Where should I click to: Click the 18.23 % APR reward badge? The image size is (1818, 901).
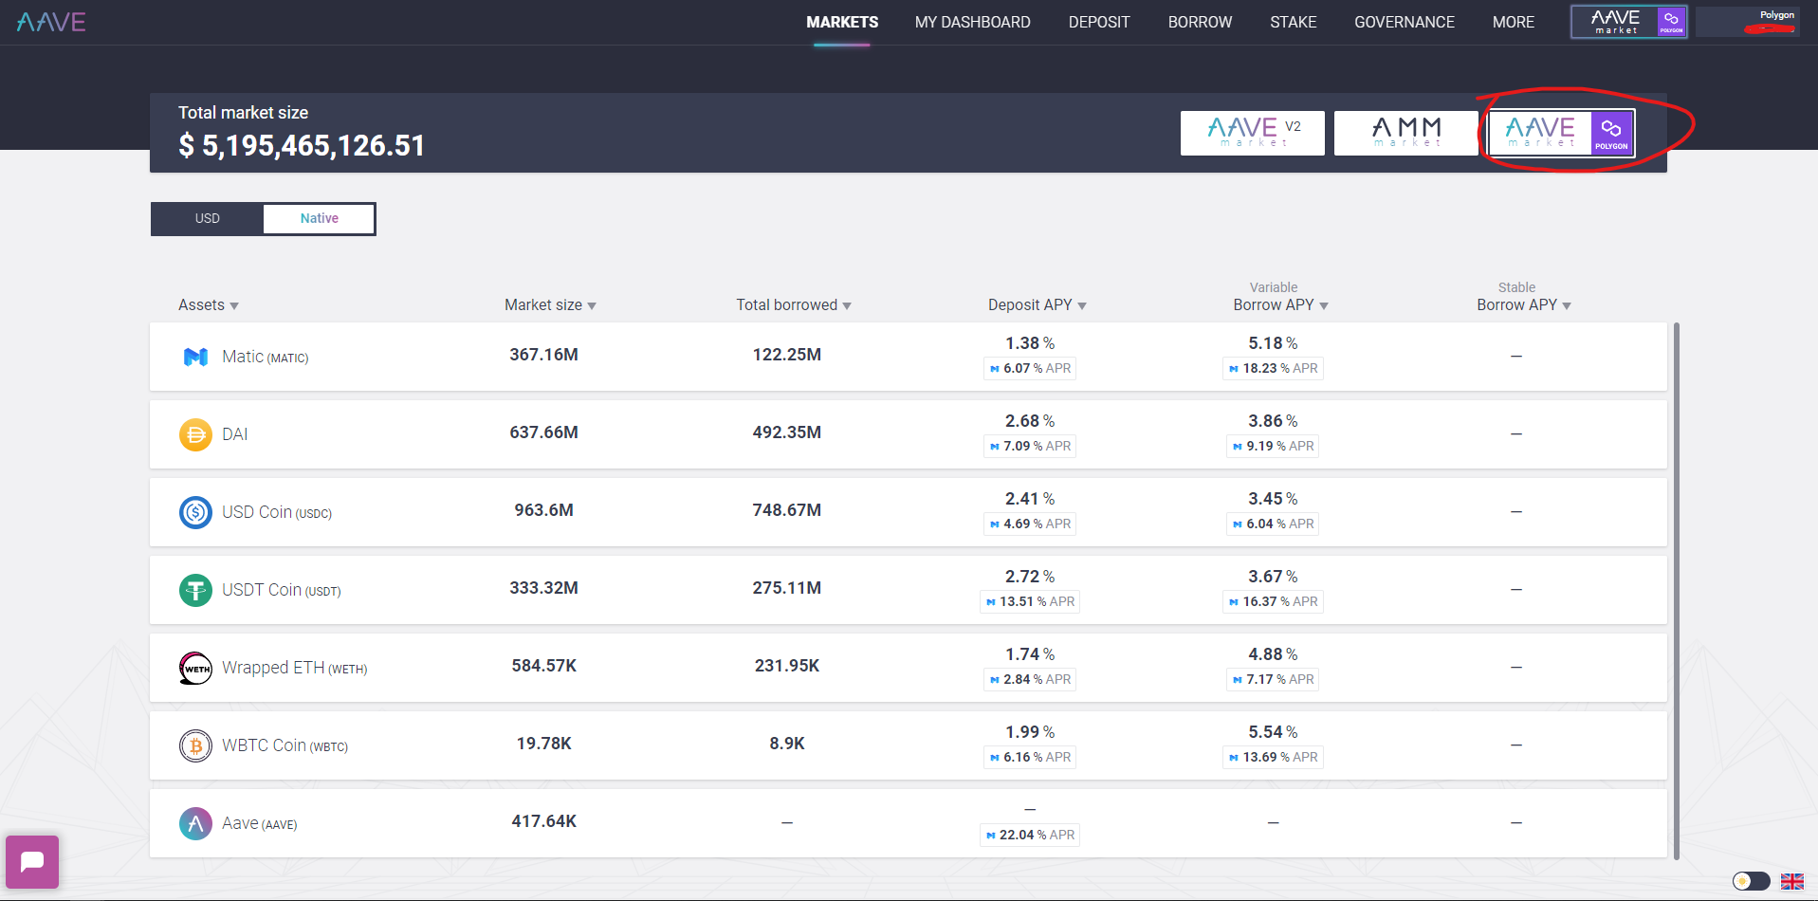[1273, 369]
